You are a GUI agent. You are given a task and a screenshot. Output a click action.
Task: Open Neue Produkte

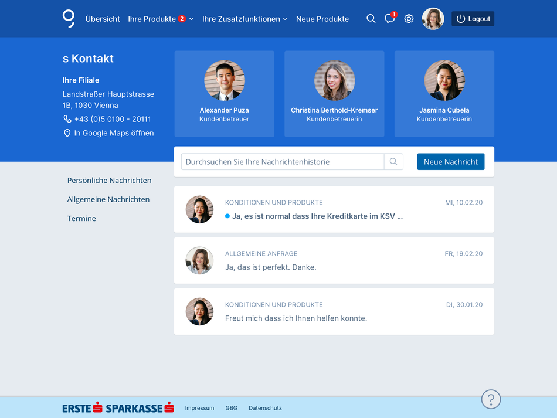pos(322,19)
